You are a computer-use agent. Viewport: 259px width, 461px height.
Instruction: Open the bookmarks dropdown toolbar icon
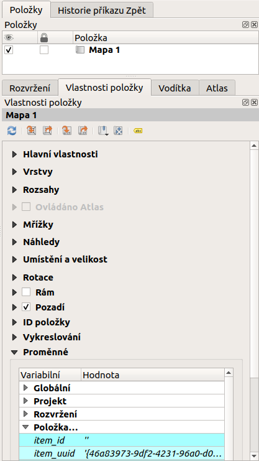click(x=102, y=131)
